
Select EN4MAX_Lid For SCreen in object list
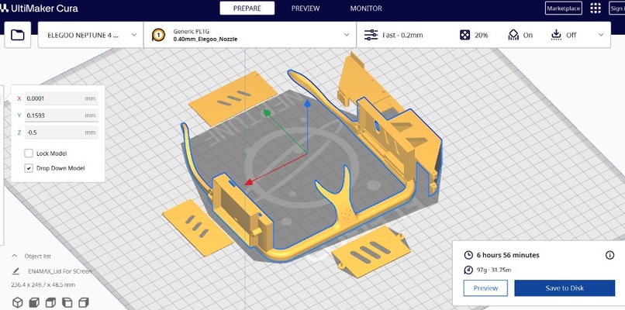(60, 271)
